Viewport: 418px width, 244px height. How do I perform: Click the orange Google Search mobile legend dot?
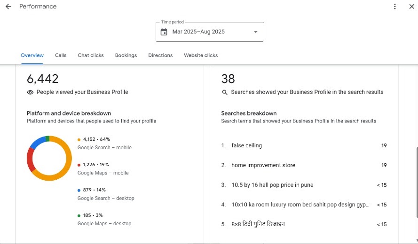point(79,139)
